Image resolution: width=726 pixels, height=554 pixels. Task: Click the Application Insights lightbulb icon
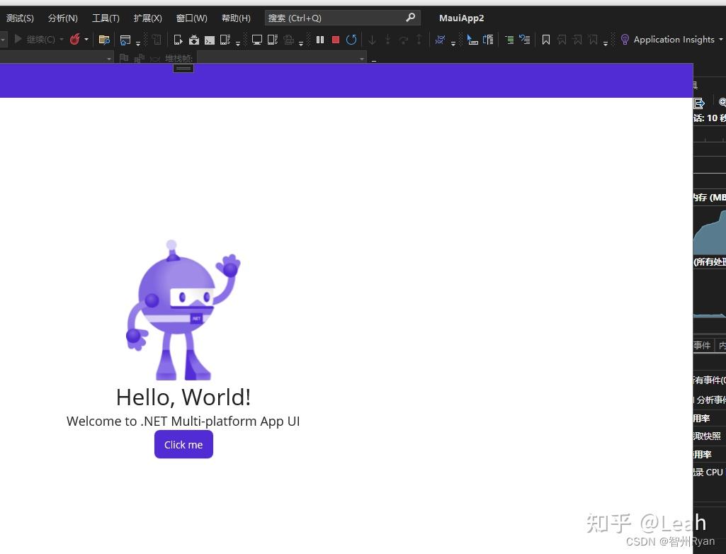point(625,40)
